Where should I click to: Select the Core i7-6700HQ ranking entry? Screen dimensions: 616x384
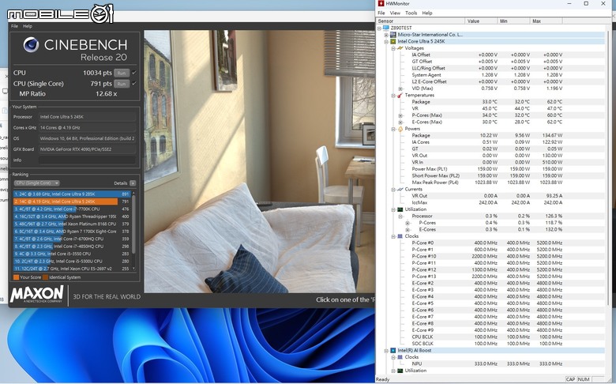(x=72, y=239)
